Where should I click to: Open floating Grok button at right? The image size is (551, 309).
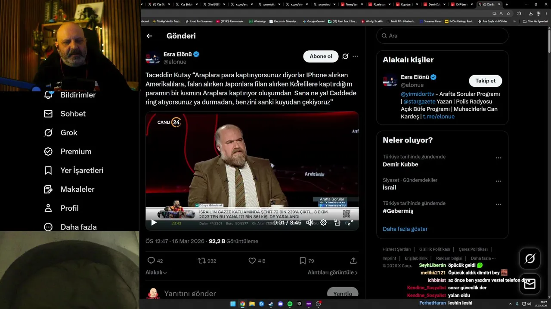(530, 259)
